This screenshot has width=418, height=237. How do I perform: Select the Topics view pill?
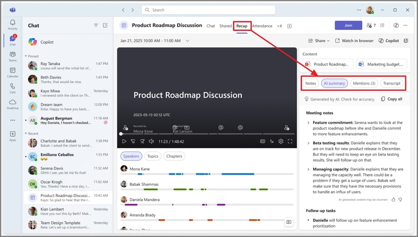153,156
